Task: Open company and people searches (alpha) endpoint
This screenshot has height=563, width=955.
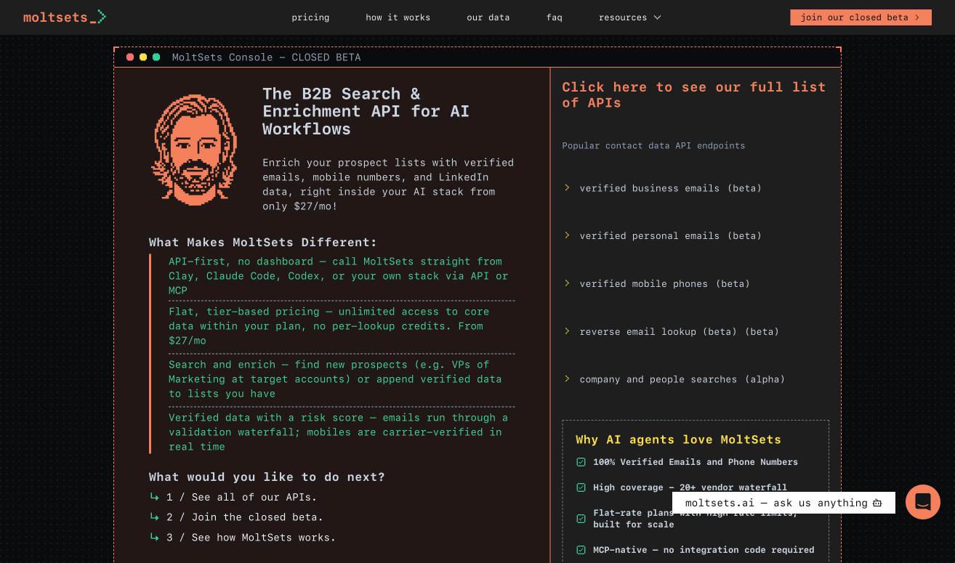Action: click(682, 379)
